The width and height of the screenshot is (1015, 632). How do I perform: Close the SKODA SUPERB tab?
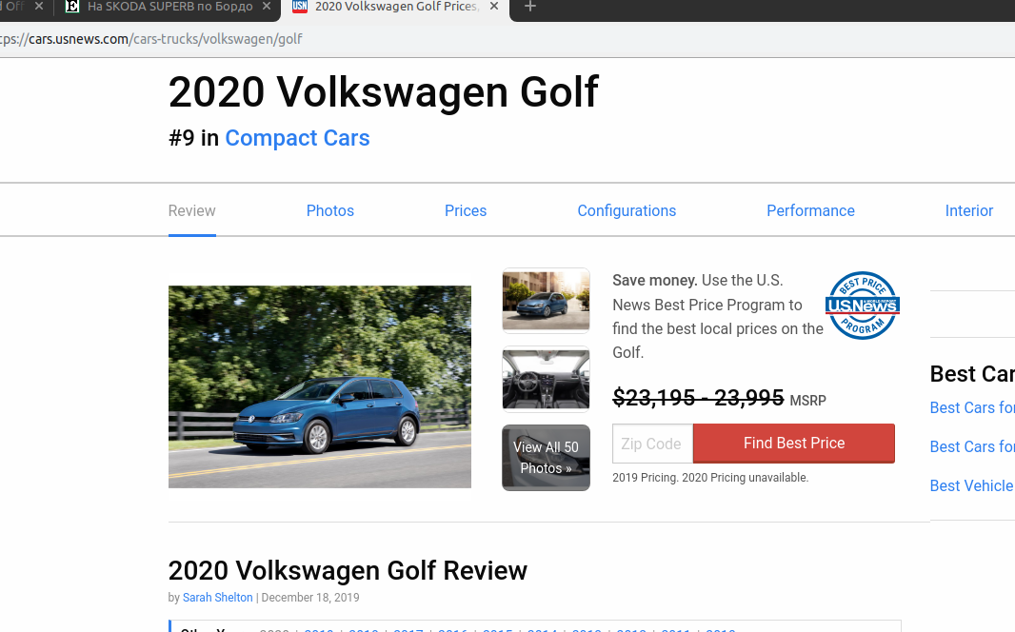268,8
